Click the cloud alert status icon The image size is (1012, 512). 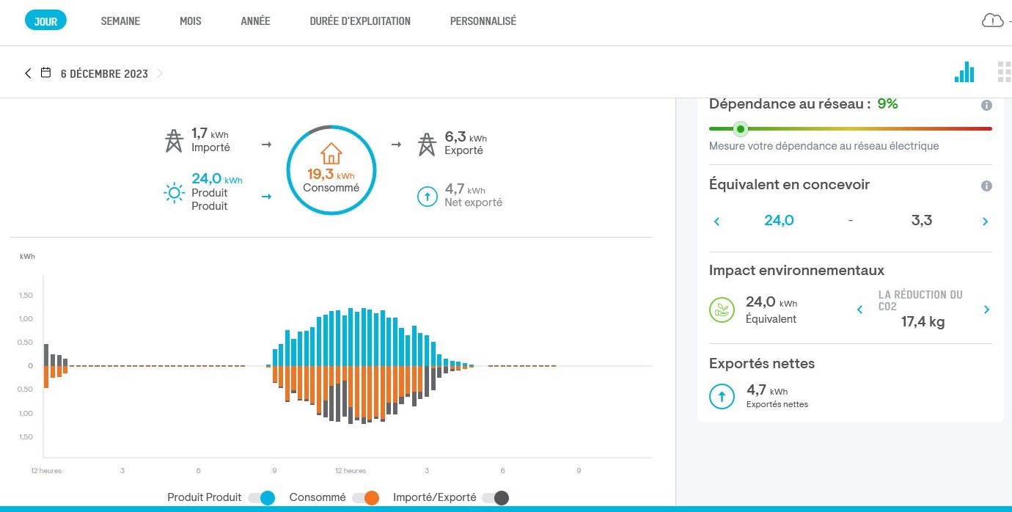coord(992,21)
